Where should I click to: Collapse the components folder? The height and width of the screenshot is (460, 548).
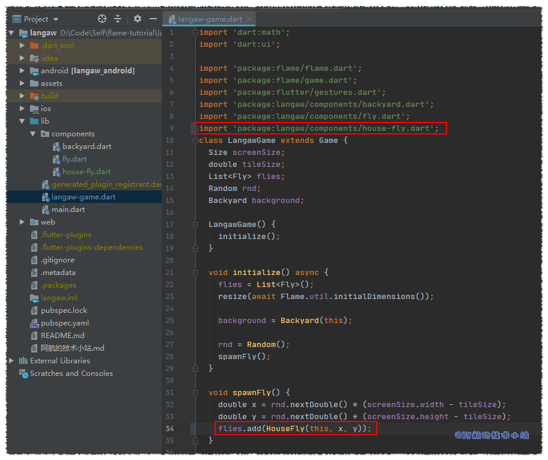33,134
